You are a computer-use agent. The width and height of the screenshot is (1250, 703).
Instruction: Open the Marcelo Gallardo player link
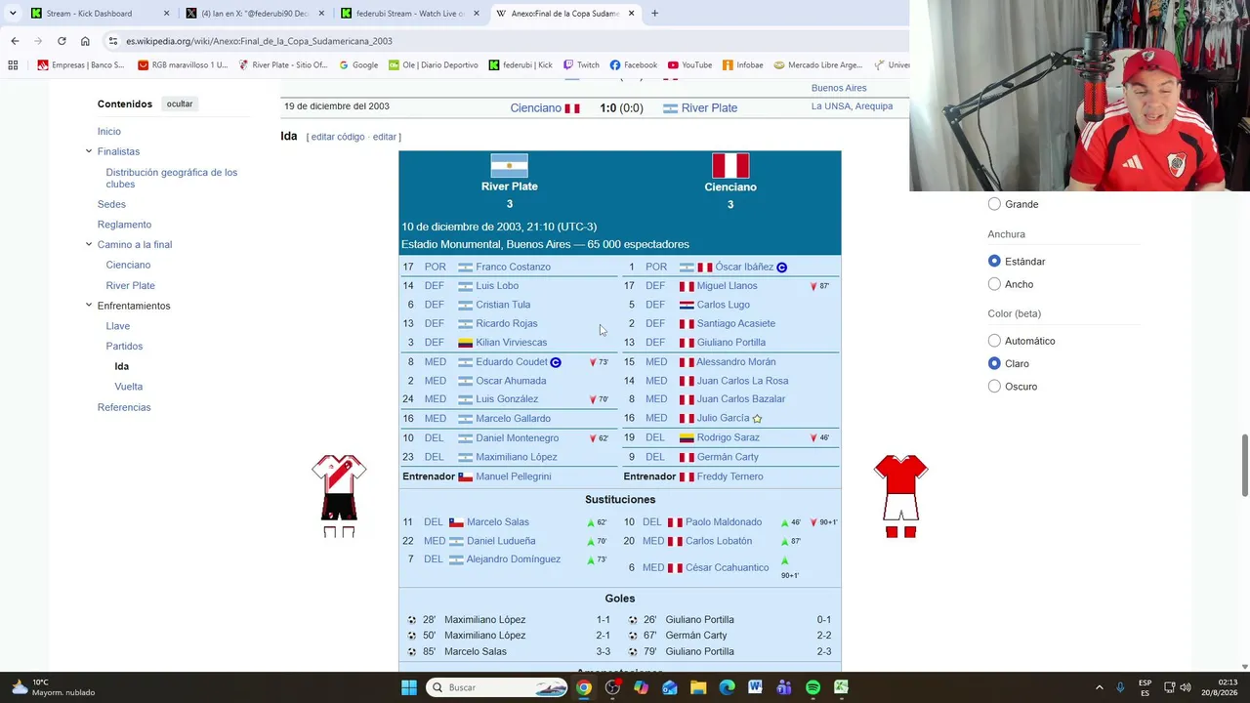pos(513,419)
